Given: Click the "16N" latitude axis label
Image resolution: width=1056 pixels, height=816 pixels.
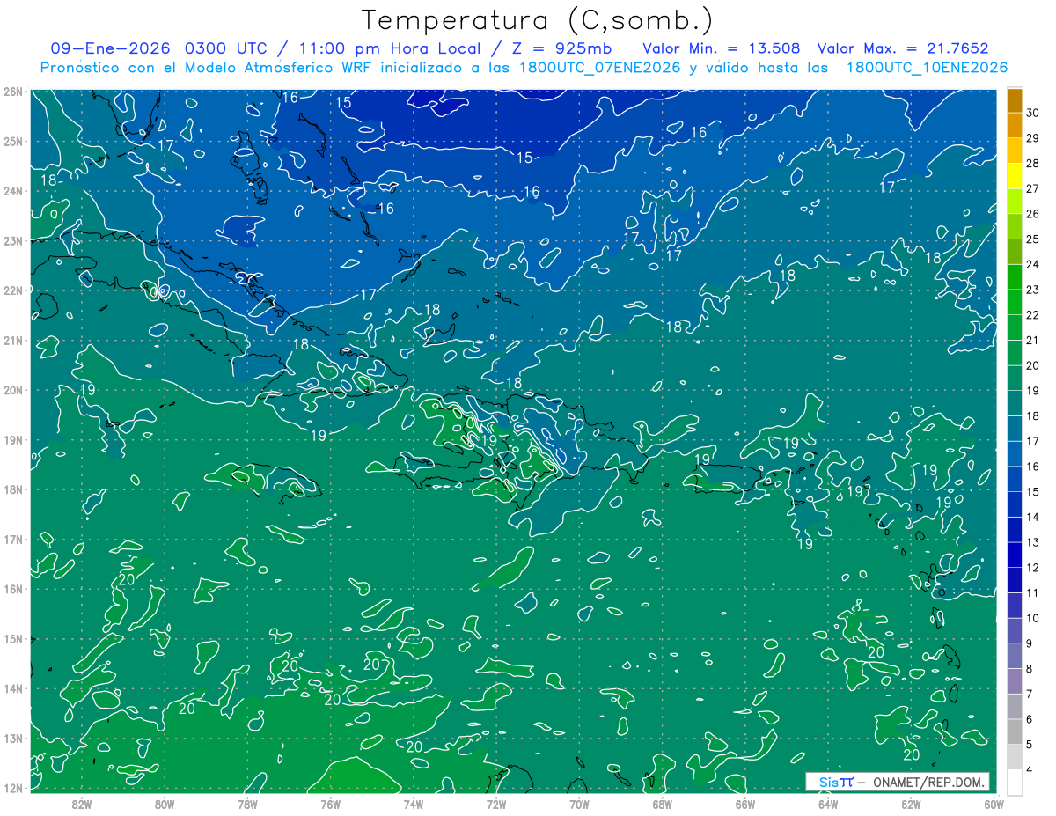Looking at the screenshot, I should click(x=13, y=589).
